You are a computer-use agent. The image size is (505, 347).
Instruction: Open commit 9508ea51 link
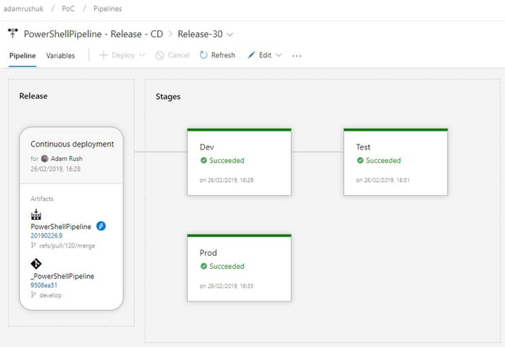pos(44,285)
